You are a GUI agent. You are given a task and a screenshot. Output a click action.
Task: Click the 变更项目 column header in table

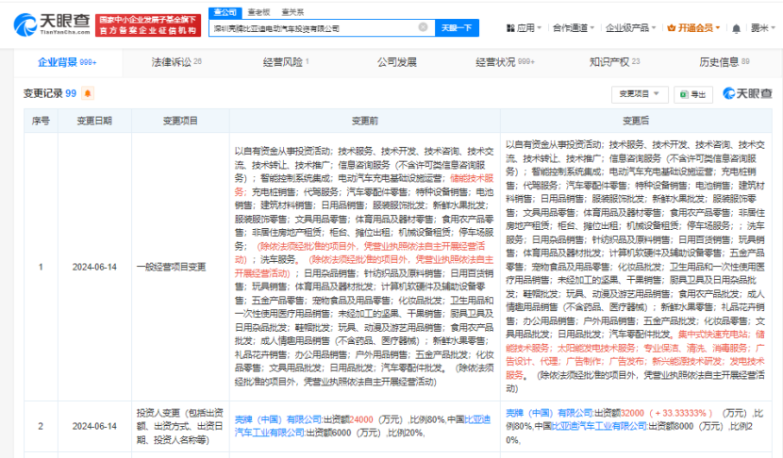(180, 121)
